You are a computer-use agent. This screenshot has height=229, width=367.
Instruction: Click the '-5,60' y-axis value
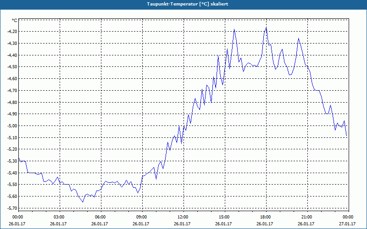[13, 196]
